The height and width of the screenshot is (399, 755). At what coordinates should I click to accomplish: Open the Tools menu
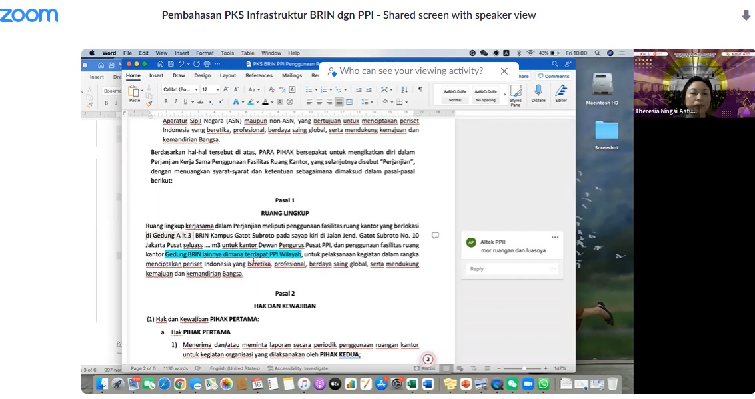[227, 53]
